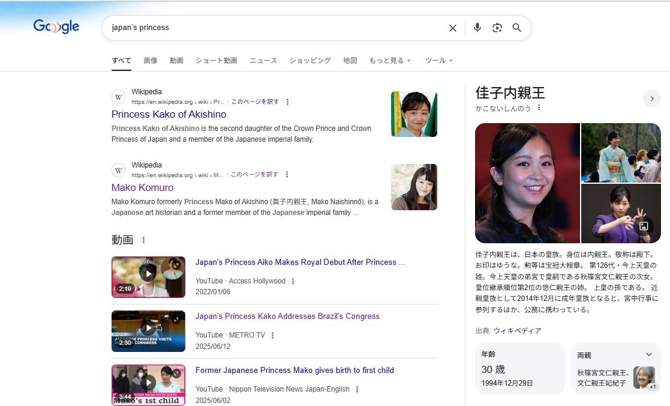670x406 pixels.
Task: Start voice search with the microphone icon
Action: (x=477, y=28)
